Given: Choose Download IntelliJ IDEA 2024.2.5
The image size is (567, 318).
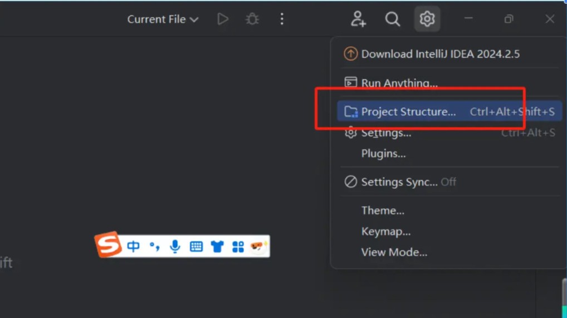Looking at the screenshot, I should tap(440, 54).
